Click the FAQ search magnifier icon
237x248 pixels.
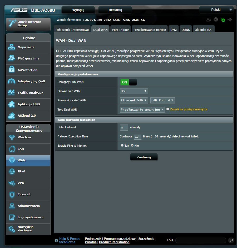pos(231,240)
